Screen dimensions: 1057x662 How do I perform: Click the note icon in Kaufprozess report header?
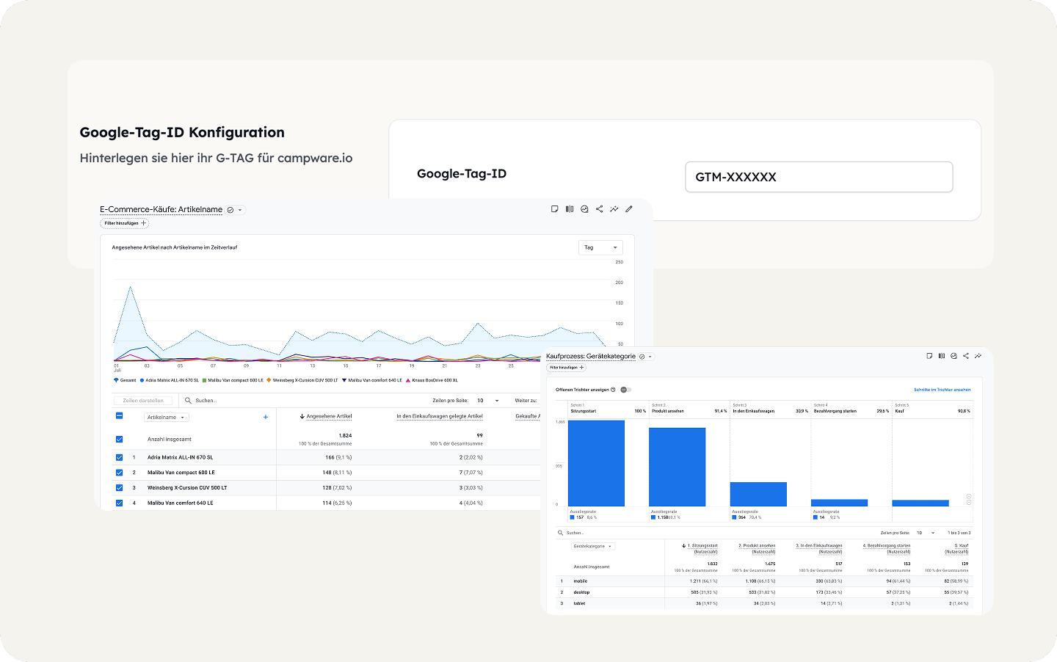(929, 356)
